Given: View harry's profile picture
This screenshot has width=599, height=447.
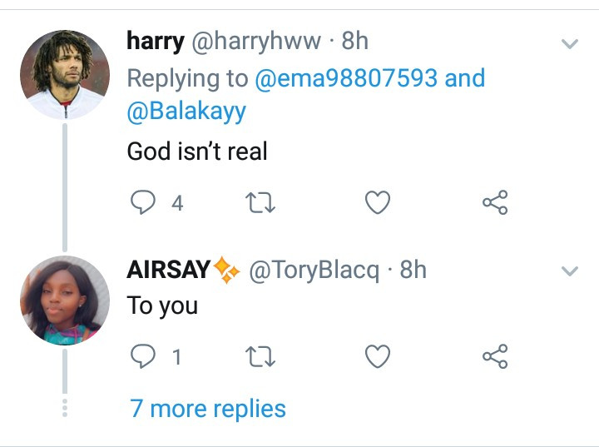Looking at the screenshot, I should click(65, 75).
